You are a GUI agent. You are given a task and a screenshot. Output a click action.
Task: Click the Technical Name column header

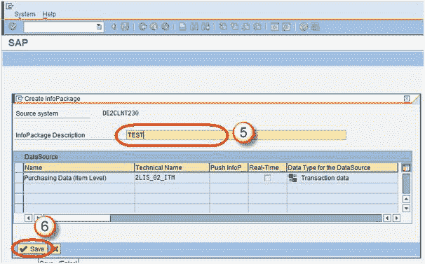coord(172,167)
